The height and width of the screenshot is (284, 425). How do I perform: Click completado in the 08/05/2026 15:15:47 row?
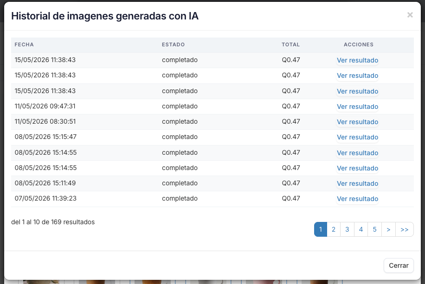[180, 137]
